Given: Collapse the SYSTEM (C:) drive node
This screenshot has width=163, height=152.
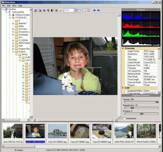Looking at the screenshot, I should [10, 18].
